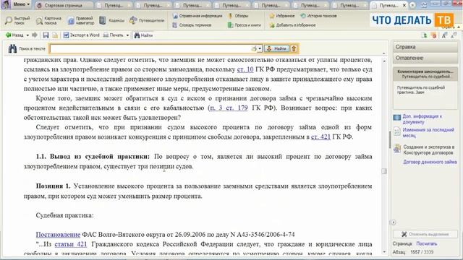Click the Отменить выделение button

pyautogui.click(x=425, y=234)
